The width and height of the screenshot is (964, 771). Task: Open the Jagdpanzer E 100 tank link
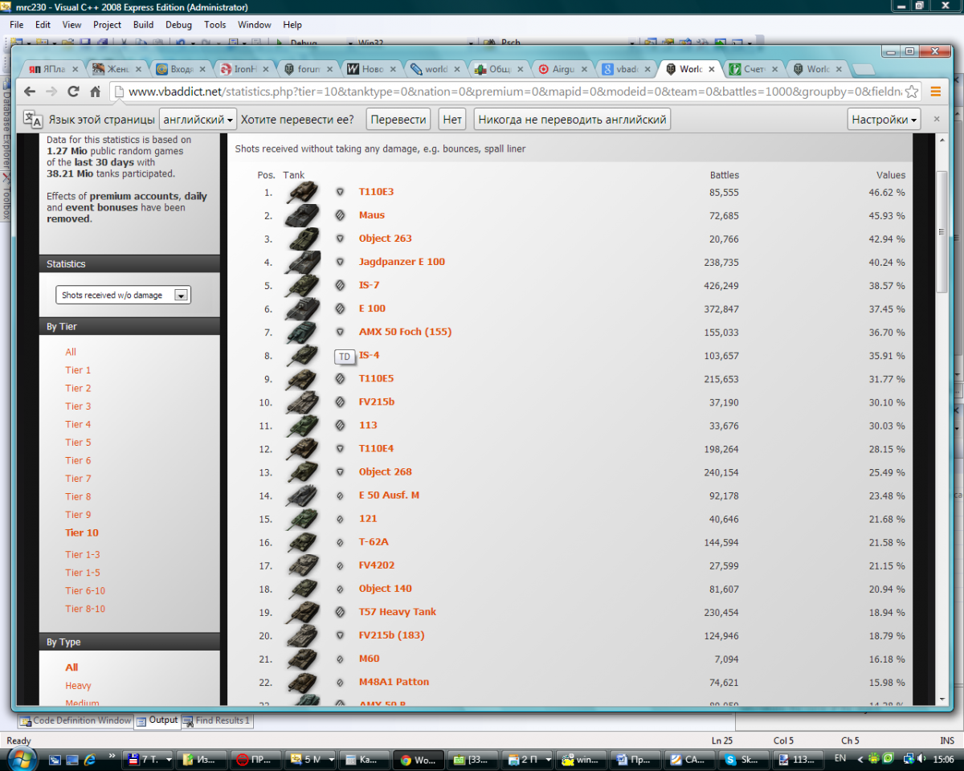click(402, 262)
